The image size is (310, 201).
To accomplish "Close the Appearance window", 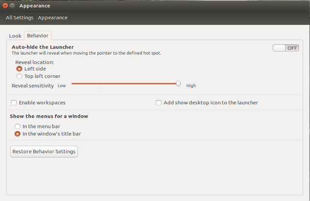I will tap(5, 6).
